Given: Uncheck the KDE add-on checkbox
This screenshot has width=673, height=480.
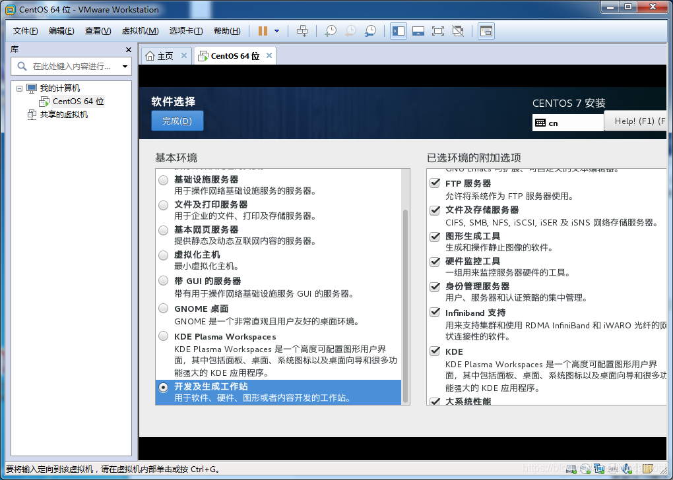Looking at the screenshot, I should click(435, 351).
